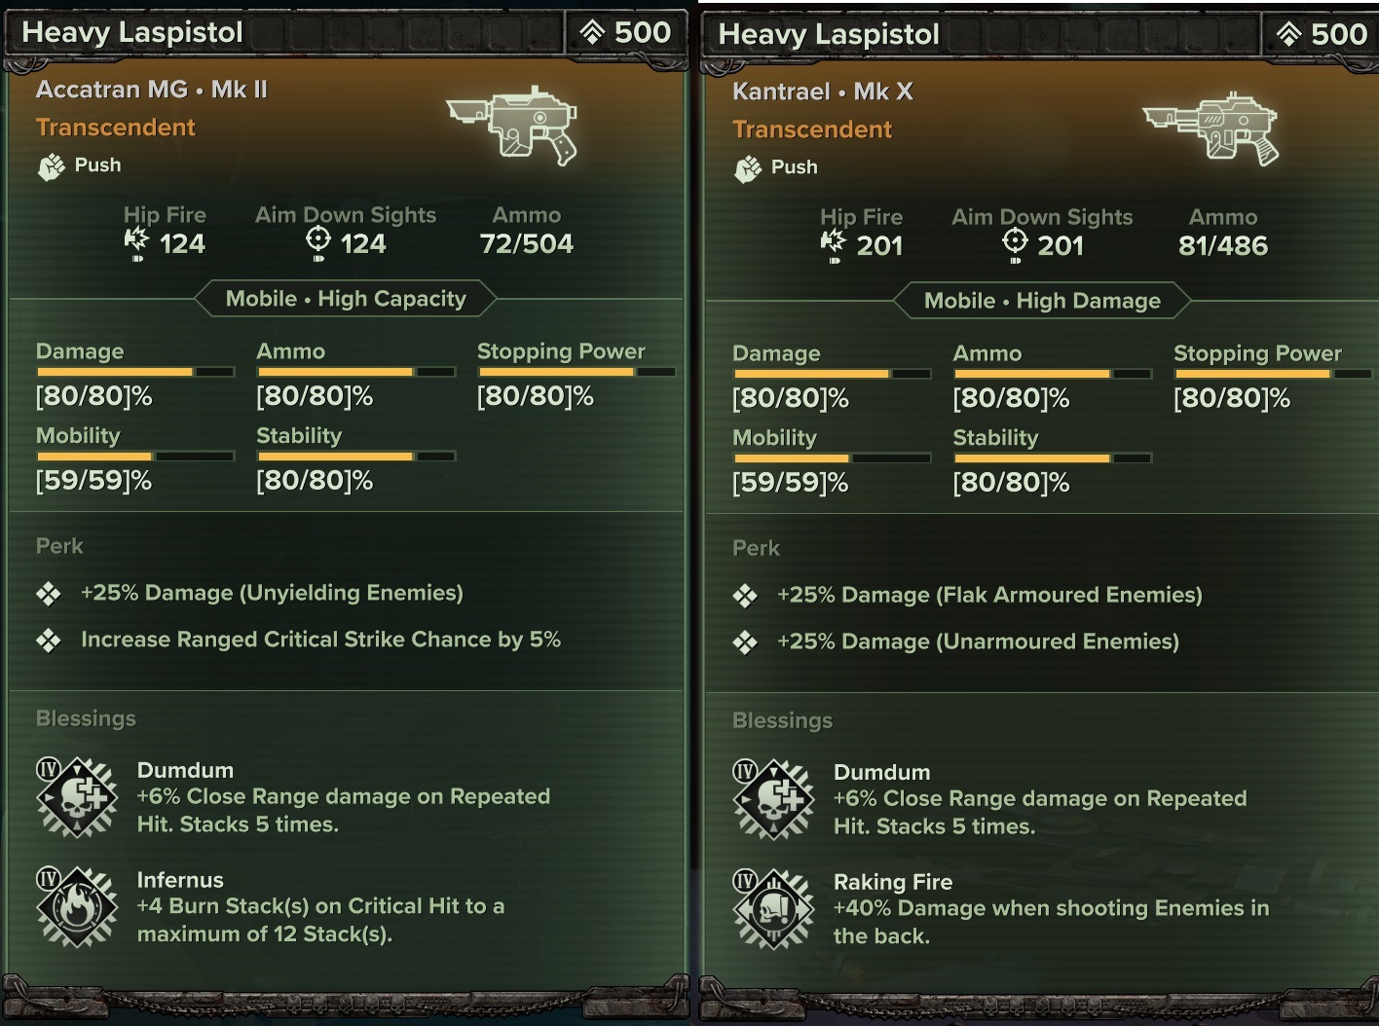The image size is (1379, 1026).
Task: Click the Aim Down Sights icon showing 201
Action: pos(1015,243)
